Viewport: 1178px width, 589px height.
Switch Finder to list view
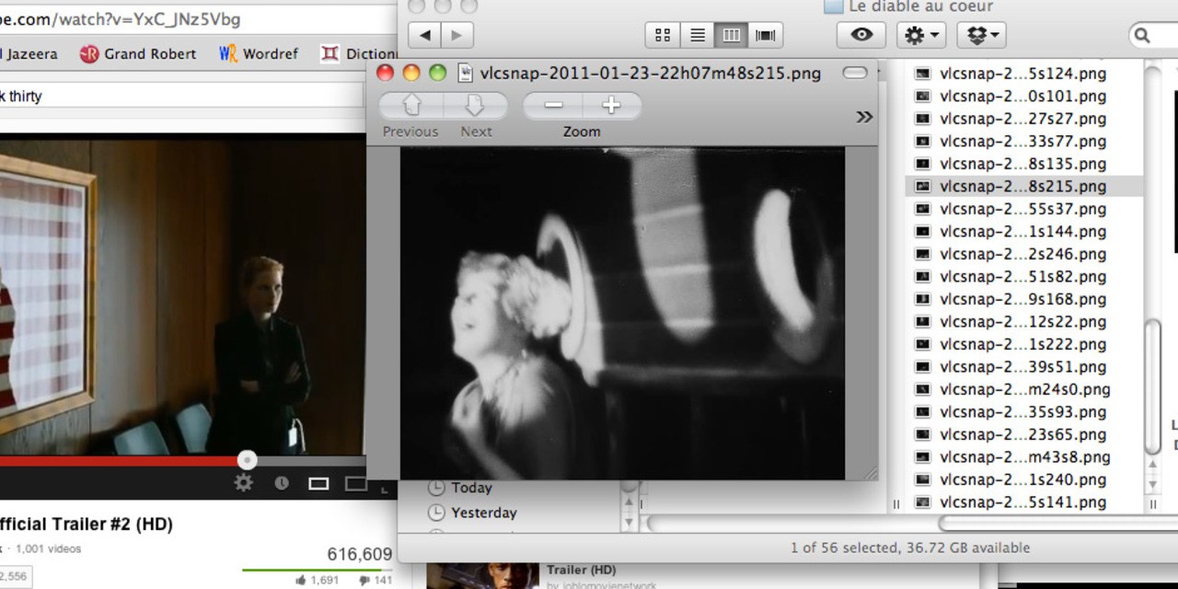click(x=698, y=35)
